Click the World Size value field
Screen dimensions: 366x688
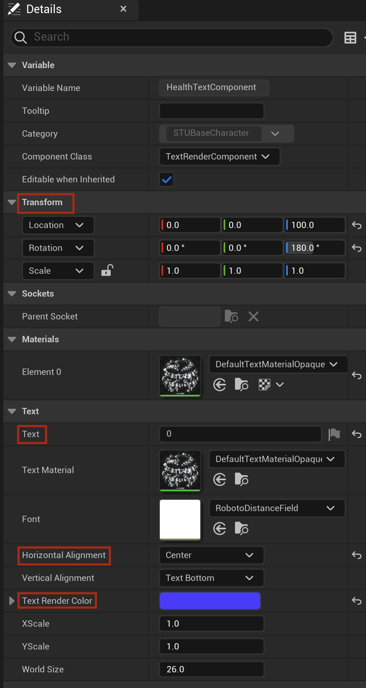211,669
